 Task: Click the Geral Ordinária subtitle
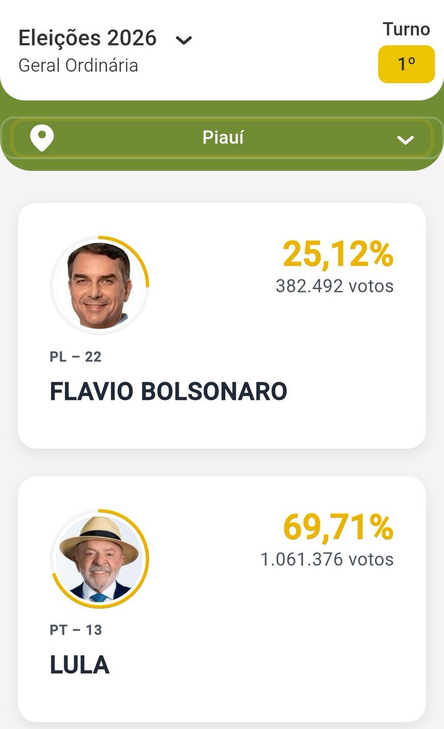tap(78, 65)
